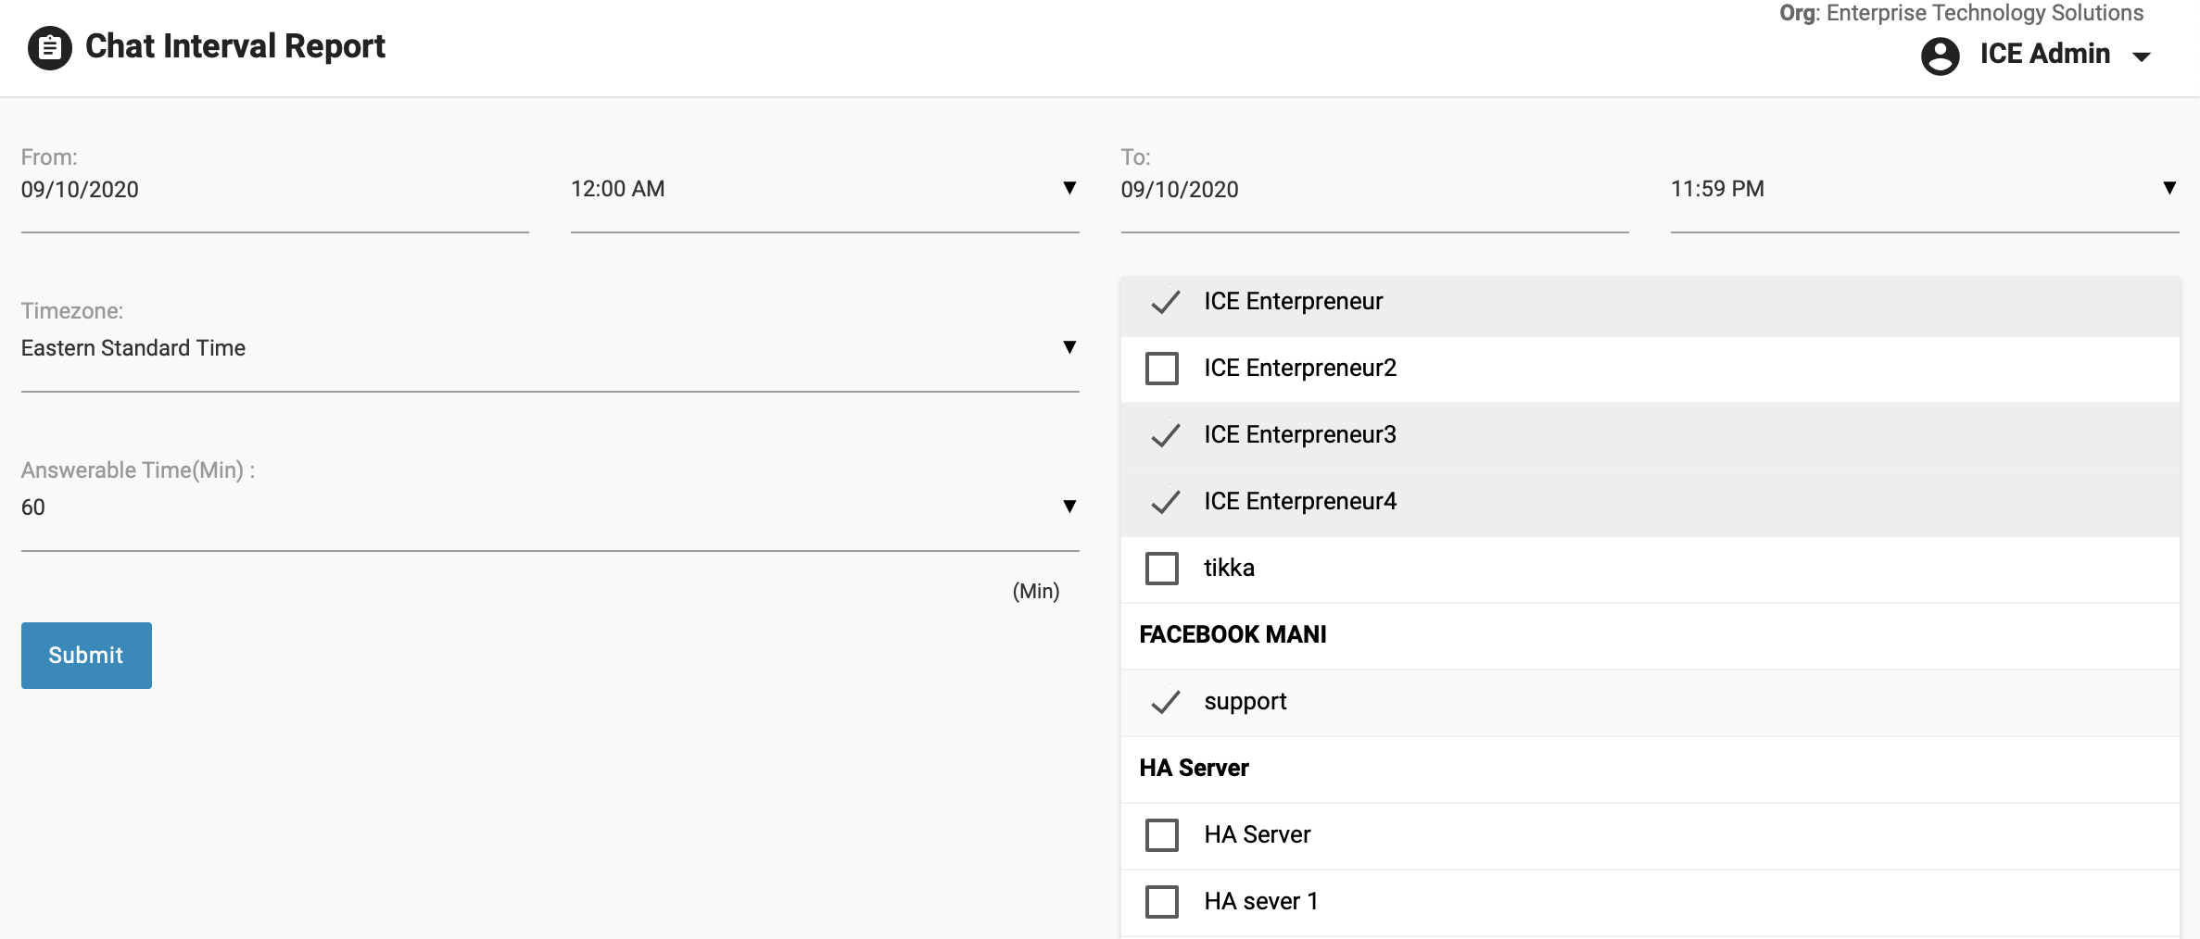Click the Chat Interval Report title
This screenshot has height=939, width=2200.
point(235,46)
